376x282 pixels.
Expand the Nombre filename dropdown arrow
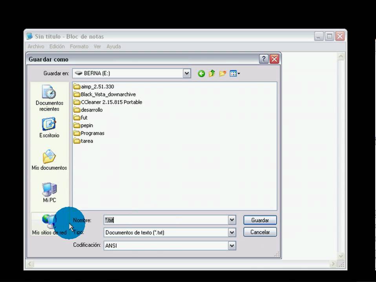click(232, 220)
